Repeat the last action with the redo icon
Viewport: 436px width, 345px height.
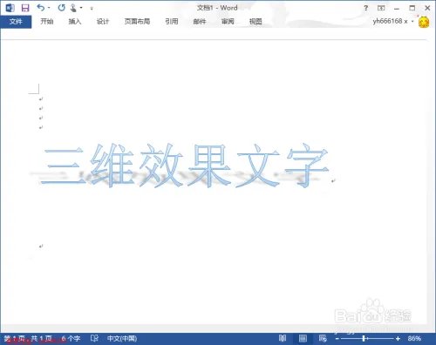coord(61,8)
